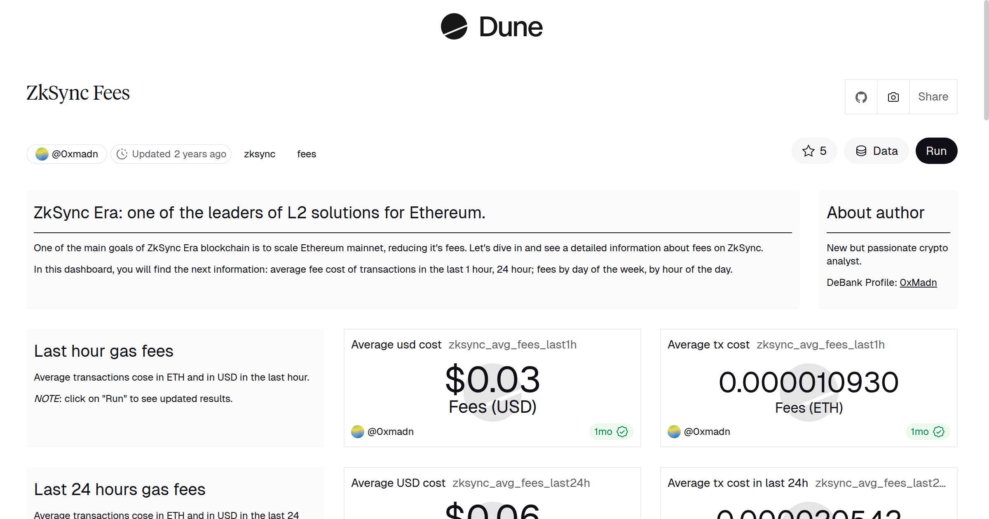Screen dimensions: 989x519
Task: Click the clock icon beside Updated 2 years ago
Action: (x=122, y=154)
